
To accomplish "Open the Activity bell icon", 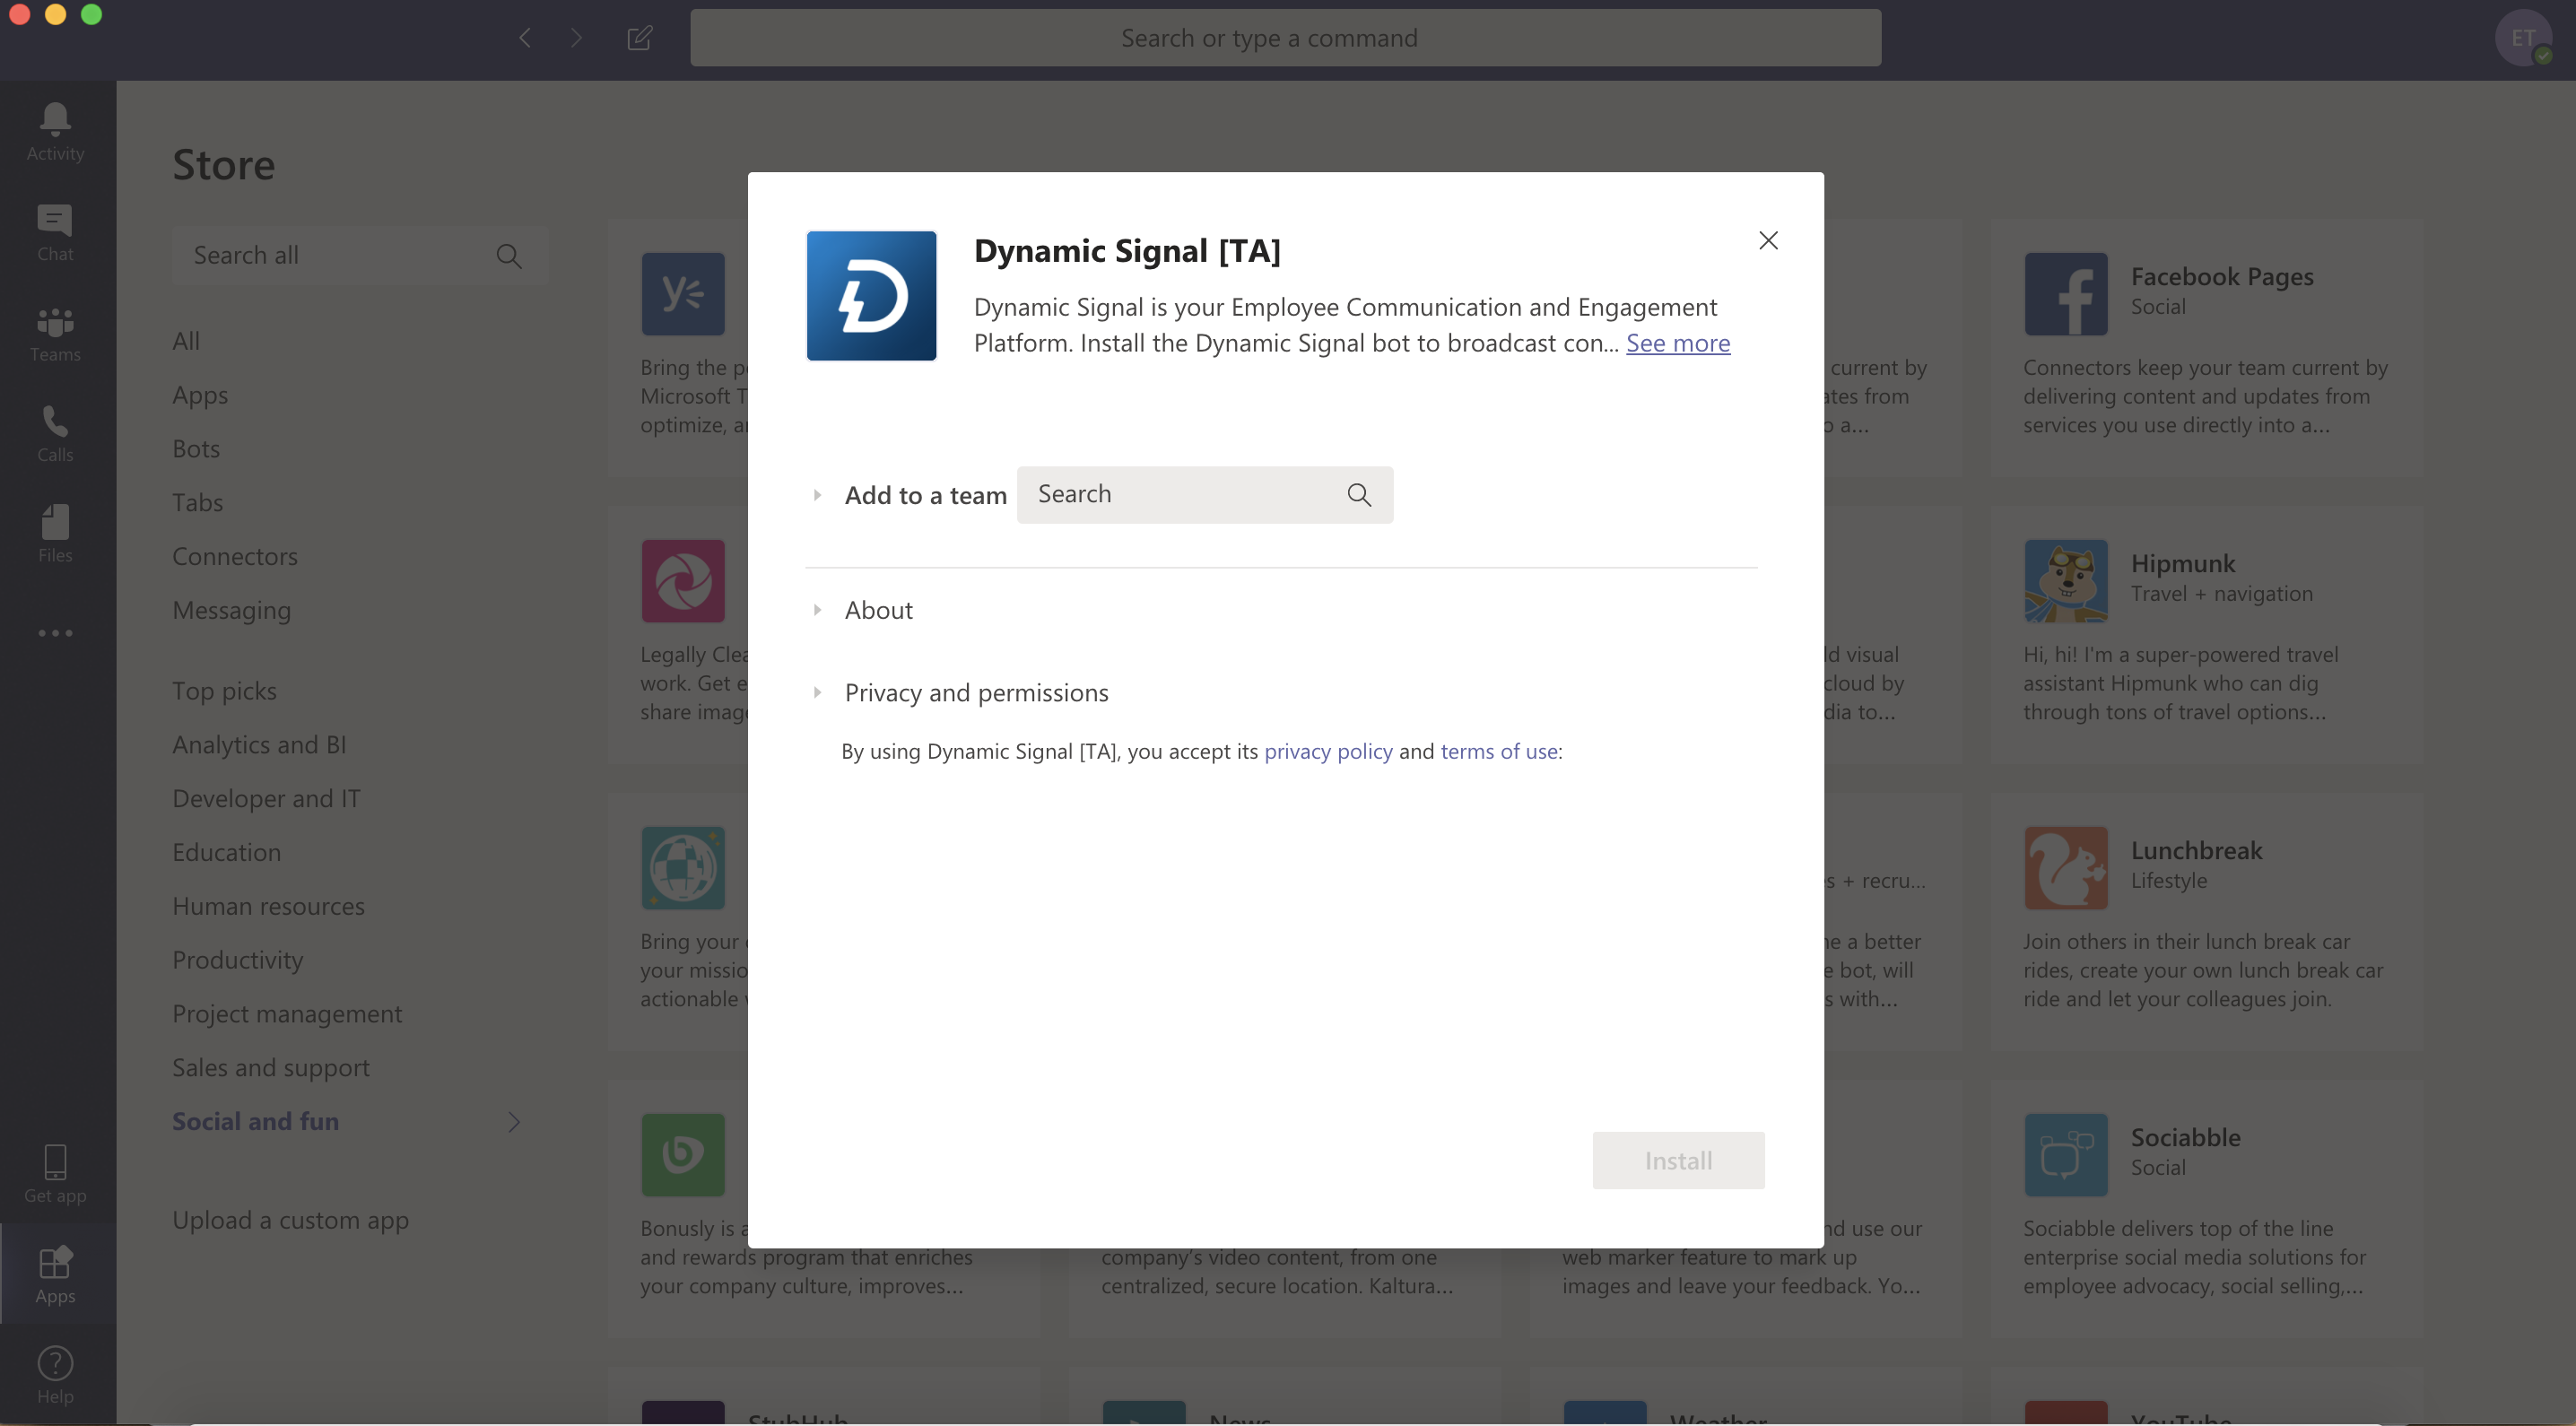I will [x=55, y=119].
